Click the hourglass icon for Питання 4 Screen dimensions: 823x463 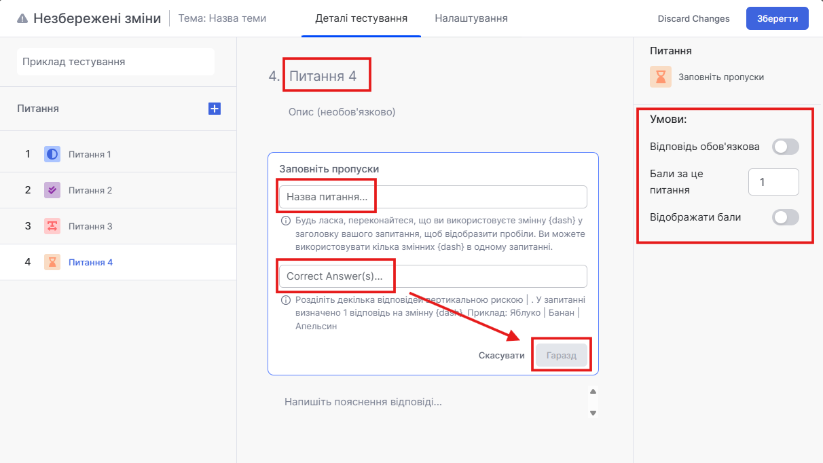click(52, 262)
